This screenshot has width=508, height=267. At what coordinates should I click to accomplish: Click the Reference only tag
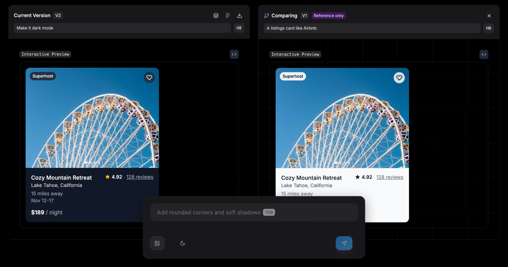point(329,16)
